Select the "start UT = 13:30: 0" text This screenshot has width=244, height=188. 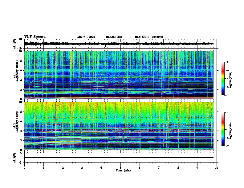[149, 37]
